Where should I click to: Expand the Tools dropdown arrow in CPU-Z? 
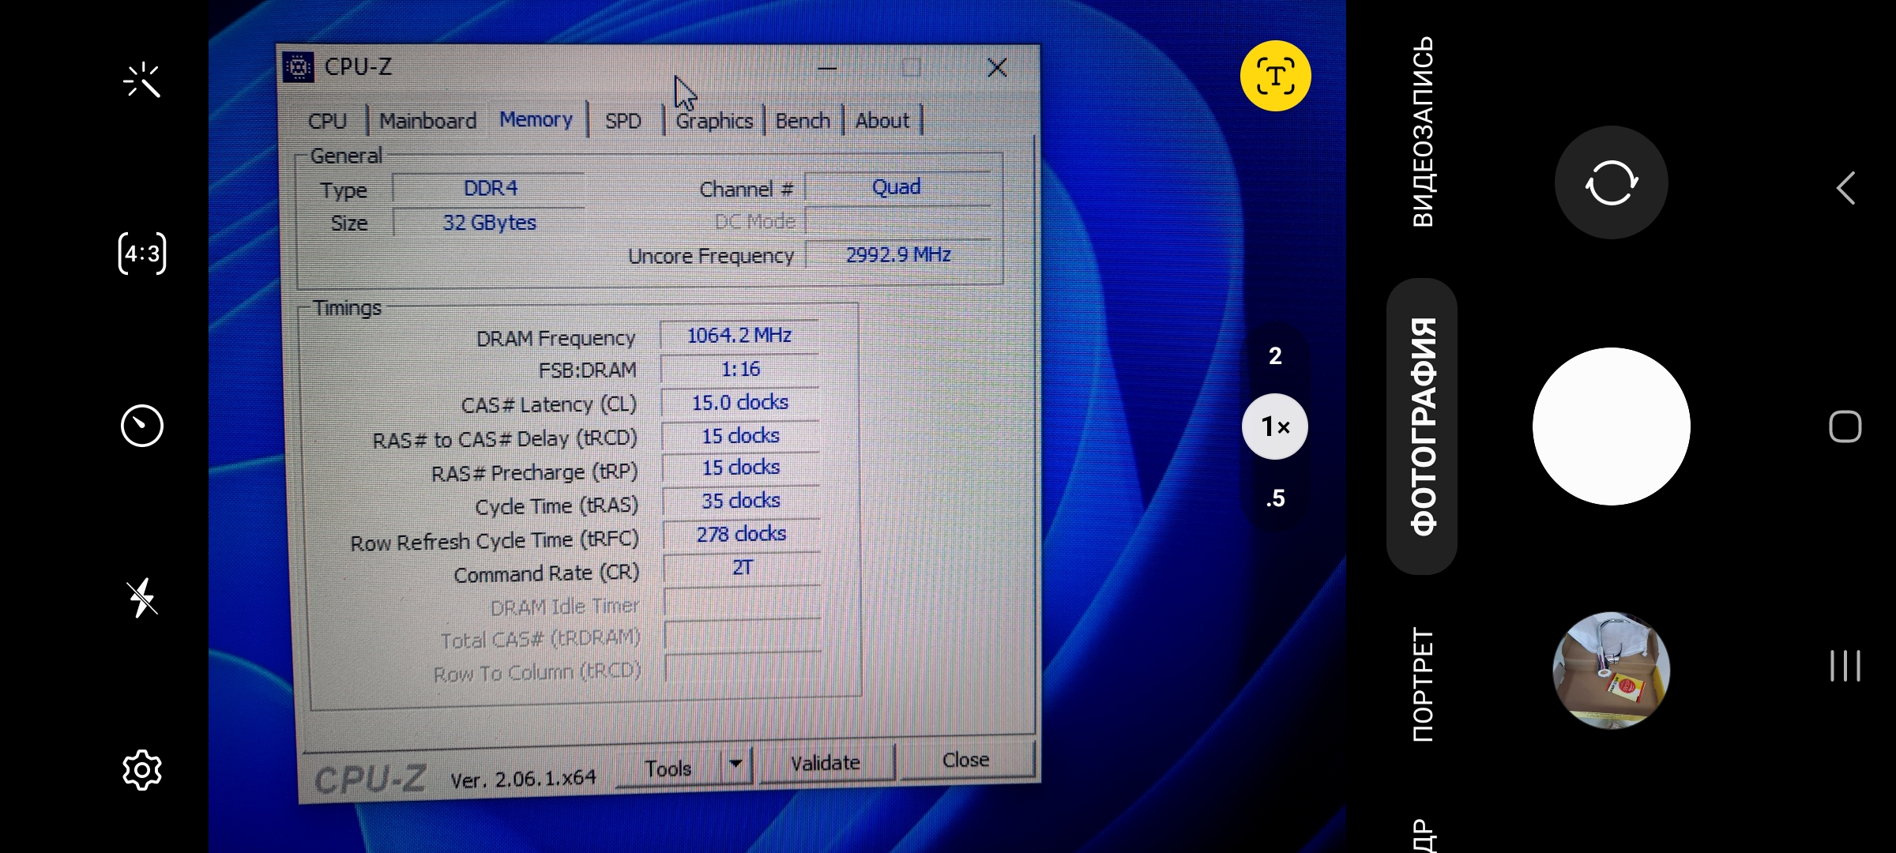click(735, 764)
